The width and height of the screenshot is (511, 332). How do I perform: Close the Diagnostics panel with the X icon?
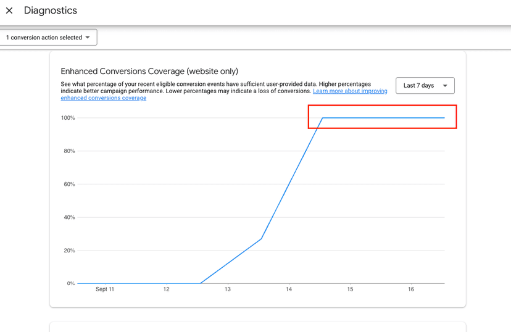[x=9, y=10]
